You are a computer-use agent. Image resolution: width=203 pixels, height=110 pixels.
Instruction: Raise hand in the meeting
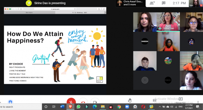pyautogui.click(x=130, y=100)
